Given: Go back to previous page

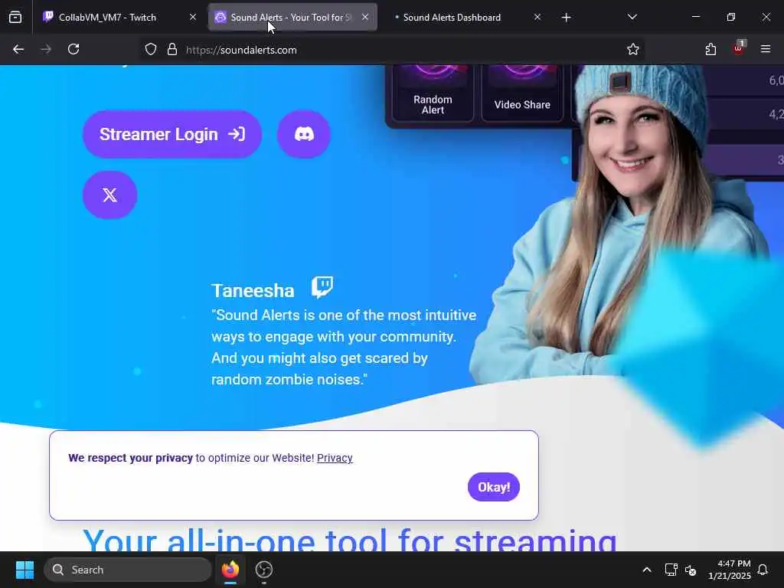Looking at the screenshot, I should (x=18, y=50).
